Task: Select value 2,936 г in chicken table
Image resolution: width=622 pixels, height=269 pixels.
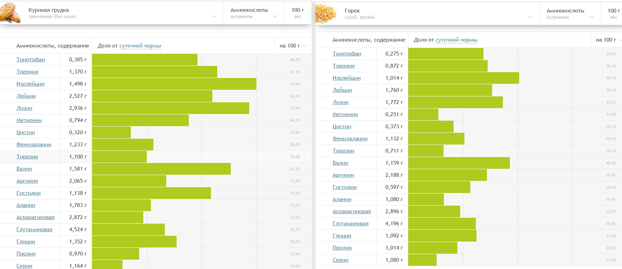Action: tap(78, 108)
